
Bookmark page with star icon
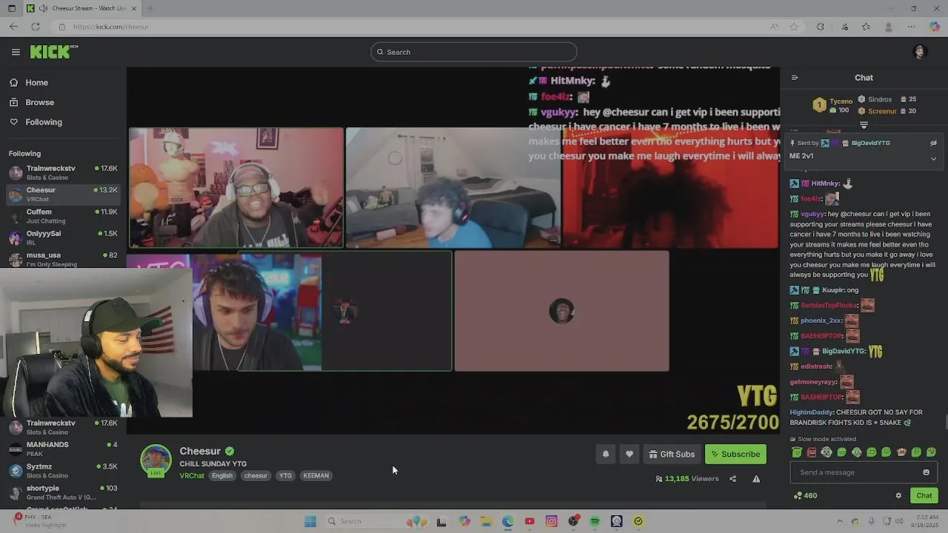(794, 27)
